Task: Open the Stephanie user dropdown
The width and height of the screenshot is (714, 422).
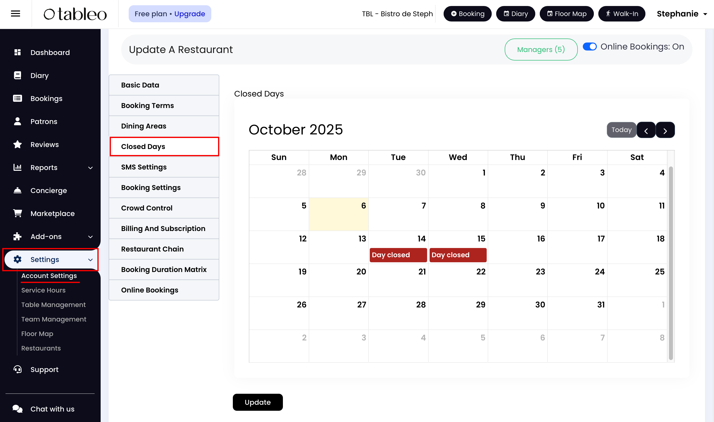Action: [x=682, y=14]
